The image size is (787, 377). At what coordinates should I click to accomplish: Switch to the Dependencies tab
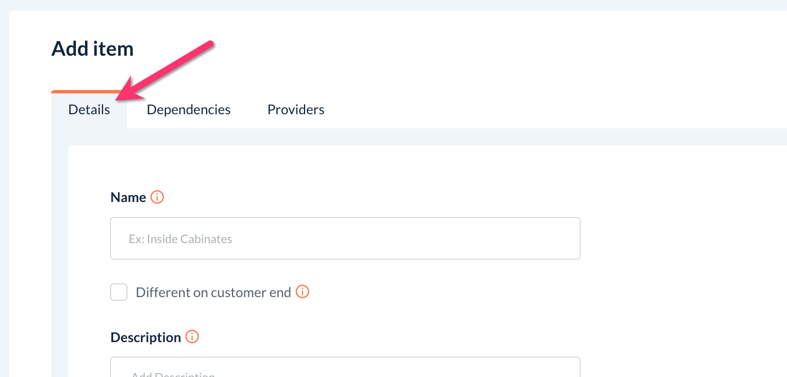[x=189, y=110]
